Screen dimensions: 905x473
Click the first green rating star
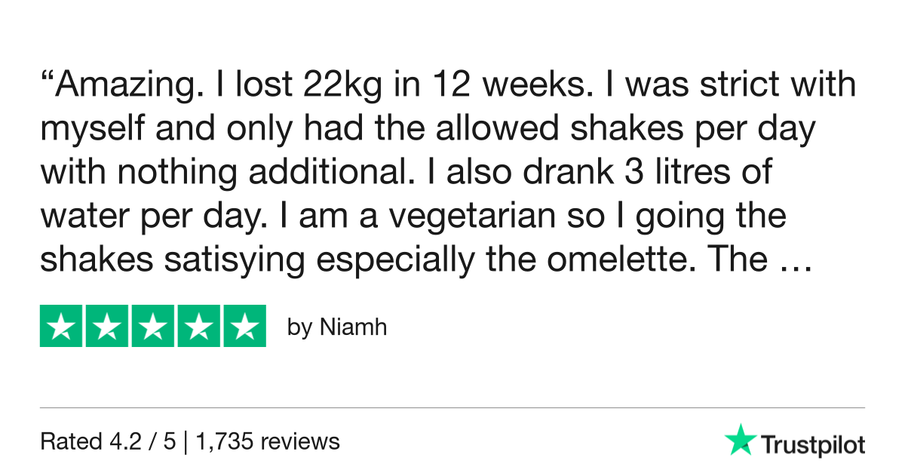click(x=62, y=326)
